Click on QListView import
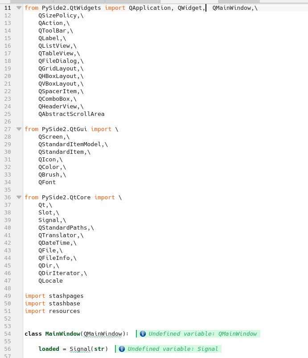The height and width of the screenshot is (358, 308). coord(54,46)
